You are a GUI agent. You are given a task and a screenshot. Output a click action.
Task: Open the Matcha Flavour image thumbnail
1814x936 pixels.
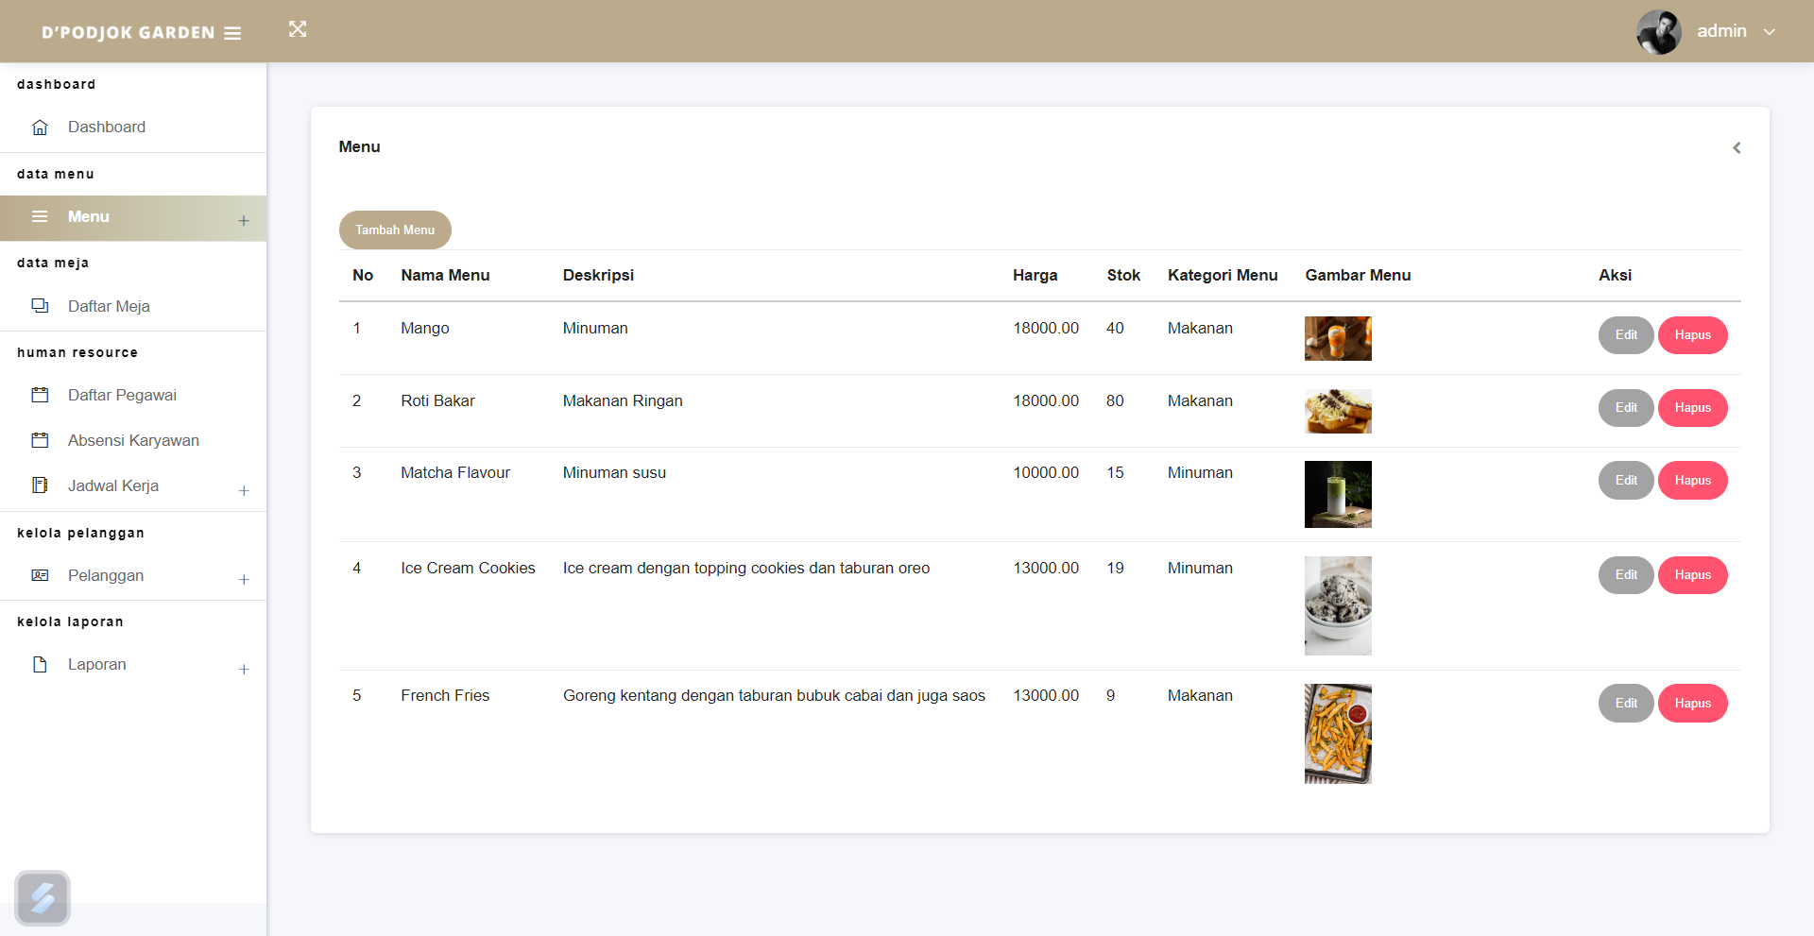[1338, 494]
